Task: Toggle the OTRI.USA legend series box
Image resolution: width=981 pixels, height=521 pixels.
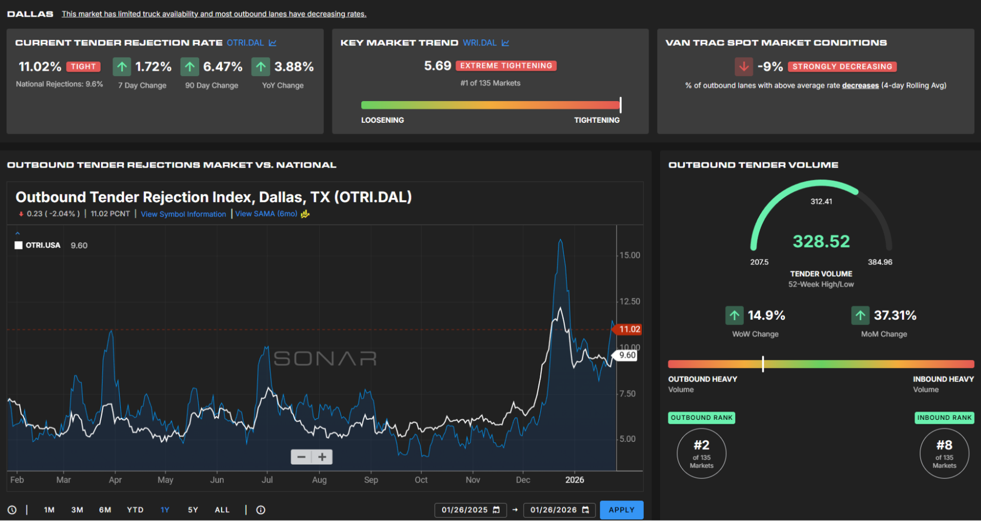Action: pos(19,245)
